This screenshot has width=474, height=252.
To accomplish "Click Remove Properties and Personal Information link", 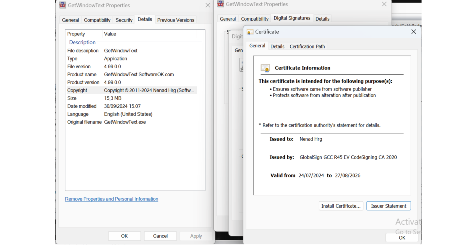I will click(111, 199).
